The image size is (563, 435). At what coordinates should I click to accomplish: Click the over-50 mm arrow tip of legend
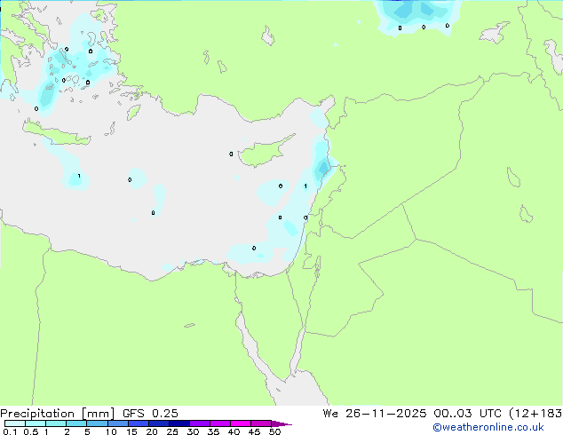(x=281, y=423)
